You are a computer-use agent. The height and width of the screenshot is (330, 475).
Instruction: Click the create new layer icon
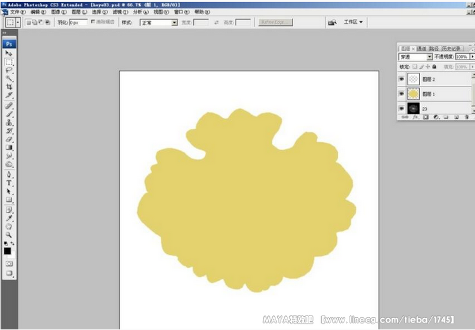point(457,117)
